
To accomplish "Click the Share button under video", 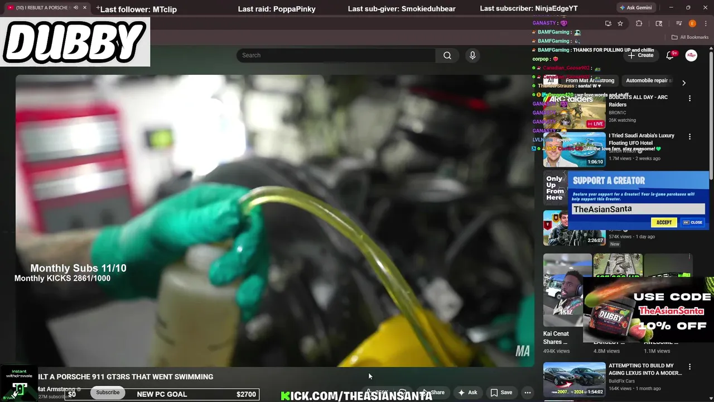I will tap(433, 393).
